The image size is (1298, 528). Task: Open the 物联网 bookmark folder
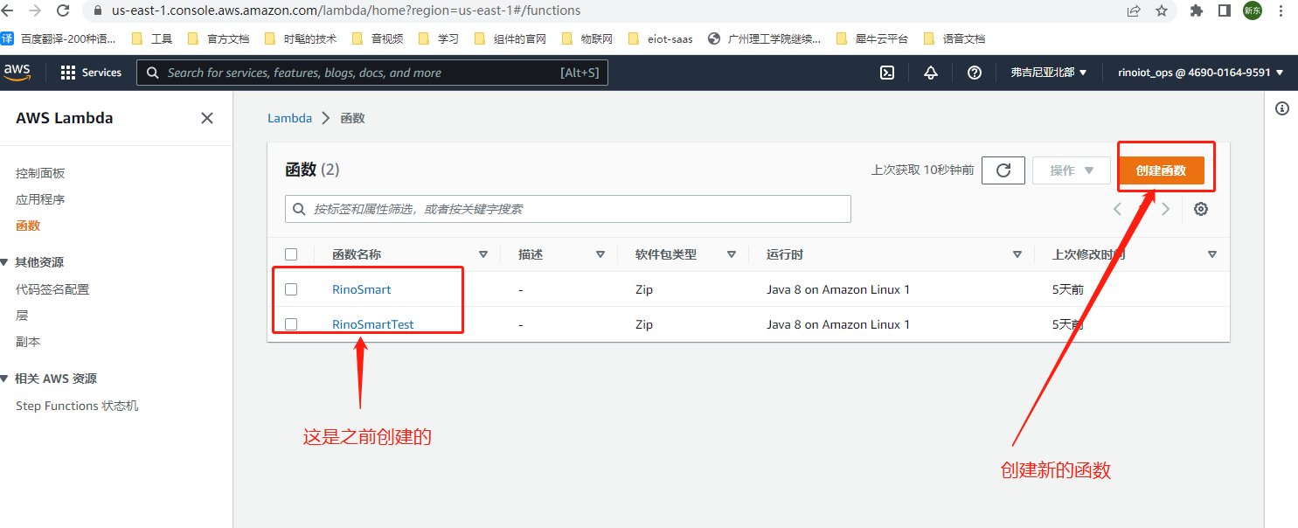[x=587, y=38]
